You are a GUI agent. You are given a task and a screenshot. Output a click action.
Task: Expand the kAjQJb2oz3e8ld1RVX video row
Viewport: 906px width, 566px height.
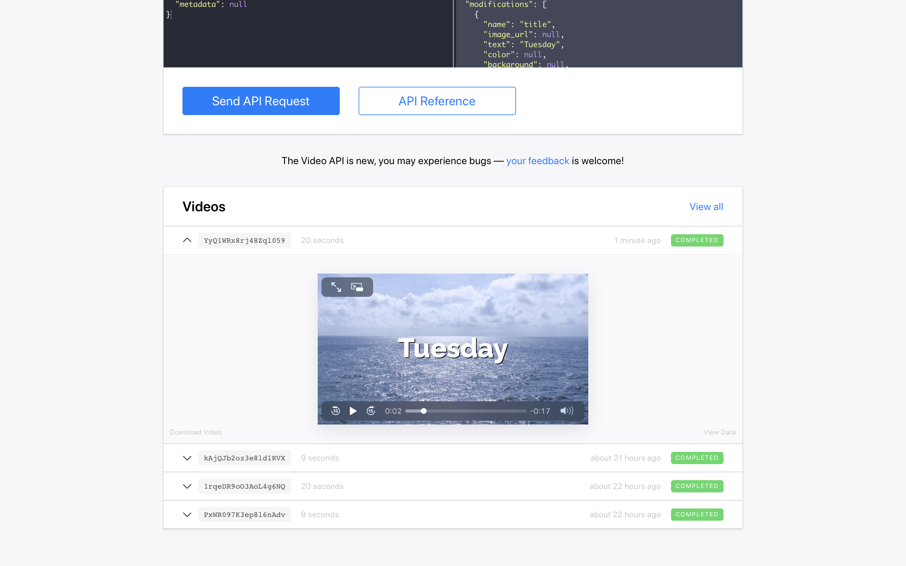pos(187,458)
